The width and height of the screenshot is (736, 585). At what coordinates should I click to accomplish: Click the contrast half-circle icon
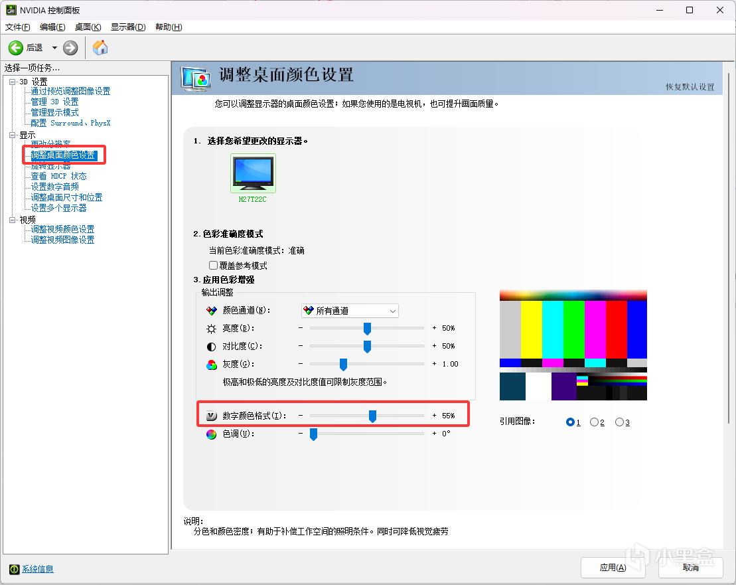pyautogui.click(x=212, y=347)
